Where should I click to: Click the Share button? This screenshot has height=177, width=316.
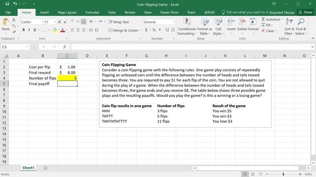click(x=305, y=12)
